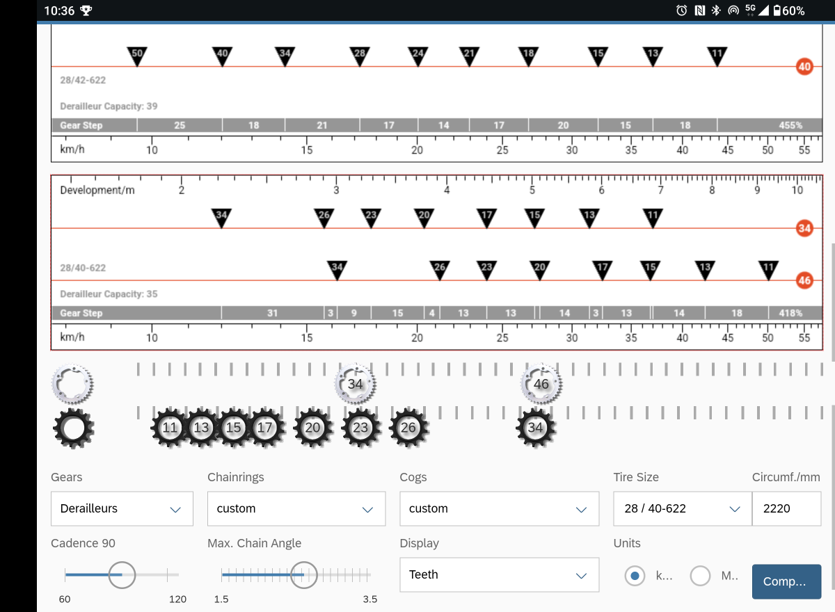Viewport: 835px width, 612px height.
Task: Click the empty silver chainring icon
Action: [72, 383]
